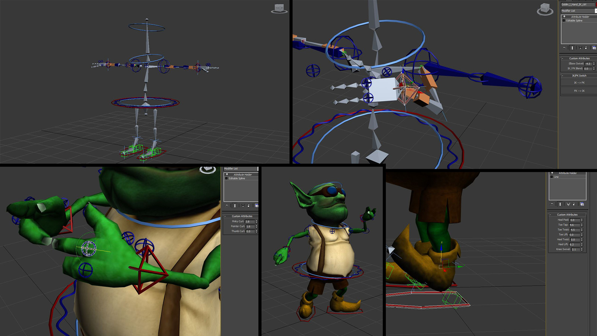Expand Editable Spline in the hand IK modifier stack
This screenshot has height=336, width=597.
click(x=564, y=21)
